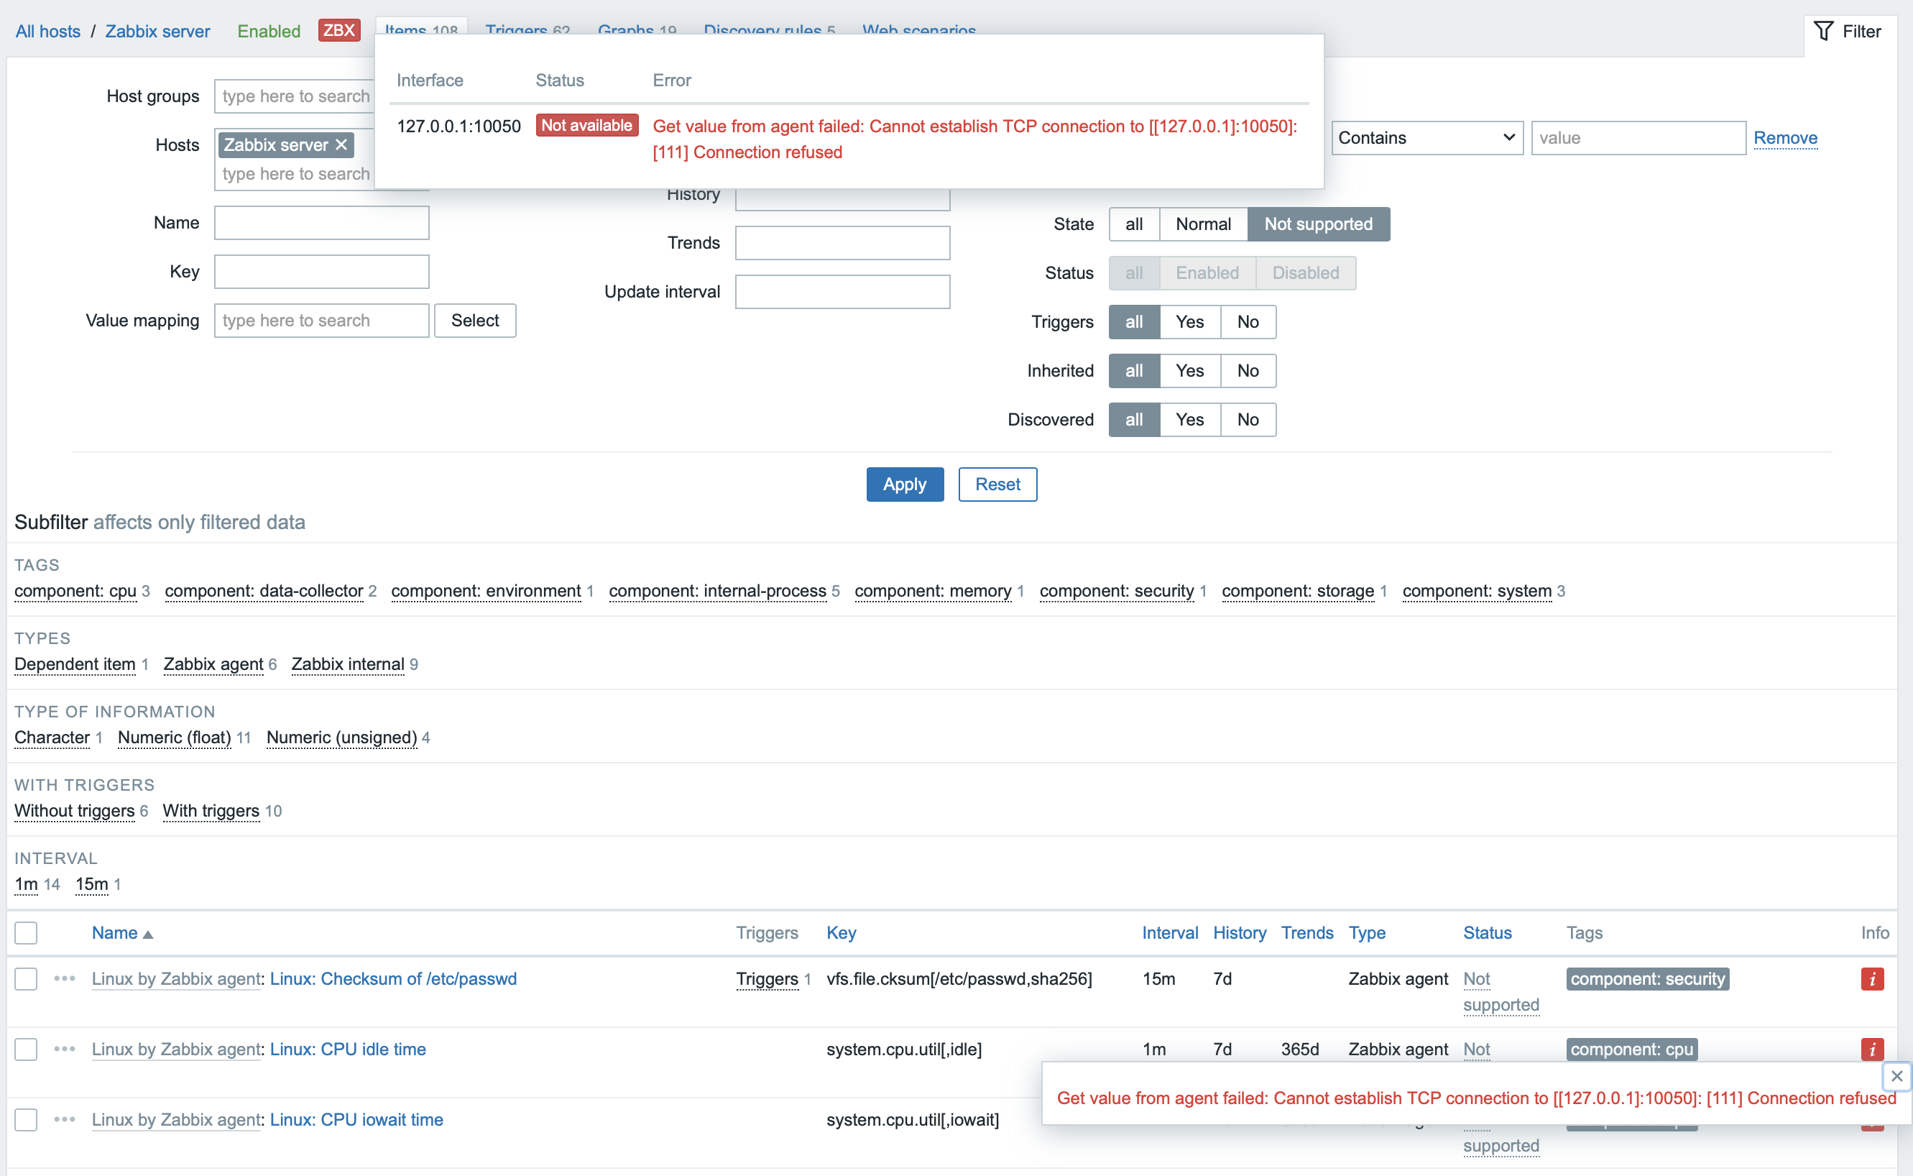Set State filter to Not supported
Image resolution: width=1913 pixels, height=1176 pixels.
(x=1319, y=224)
